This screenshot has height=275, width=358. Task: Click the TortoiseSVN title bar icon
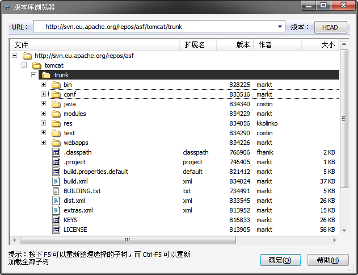7,7
